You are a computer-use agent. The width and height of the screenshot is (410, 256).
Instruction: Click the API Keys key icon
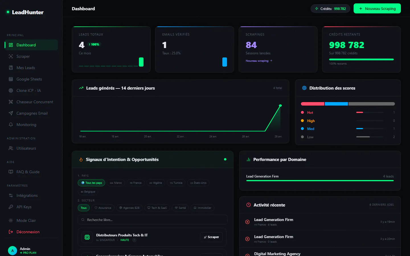coord(11,207)
